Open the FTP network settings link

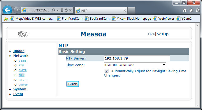pos(21,65)
